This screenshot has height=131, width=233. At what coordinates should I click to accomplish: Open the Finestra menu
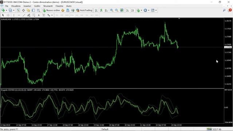click(x=59, y=6)
